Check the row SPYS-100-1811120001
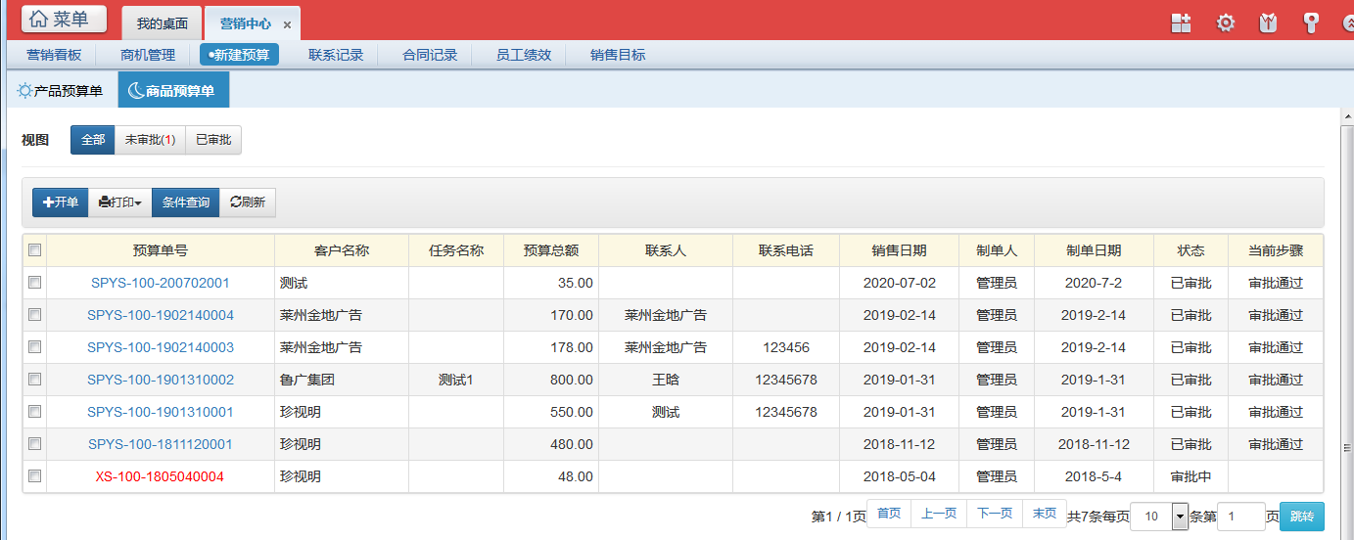Viewport: 1354px width, 540px height. click(x=34, y=444)
